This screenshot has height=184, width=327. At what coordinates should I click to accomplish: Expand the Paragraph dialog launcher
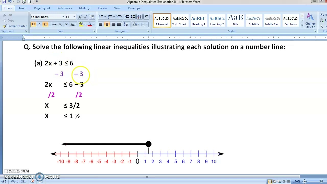click(x=148, y=31)
